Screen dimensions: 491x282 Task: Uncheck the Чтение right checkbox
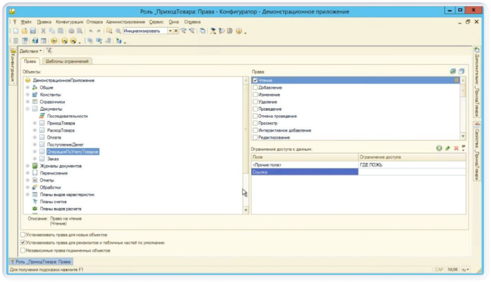coord(255,80)
